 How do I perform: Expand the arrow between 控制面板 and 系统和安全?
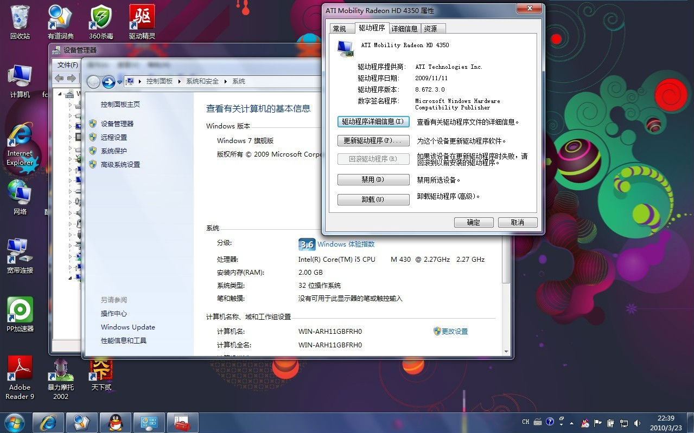point(180,81)
